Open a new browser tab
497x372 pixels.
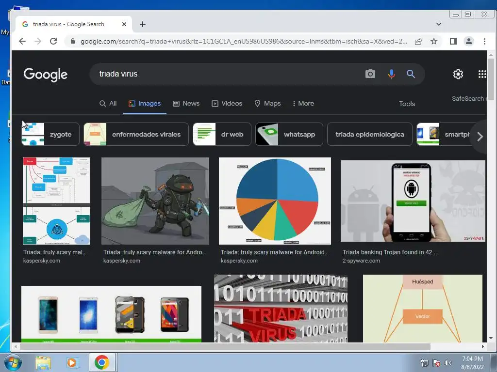(143, 24)
